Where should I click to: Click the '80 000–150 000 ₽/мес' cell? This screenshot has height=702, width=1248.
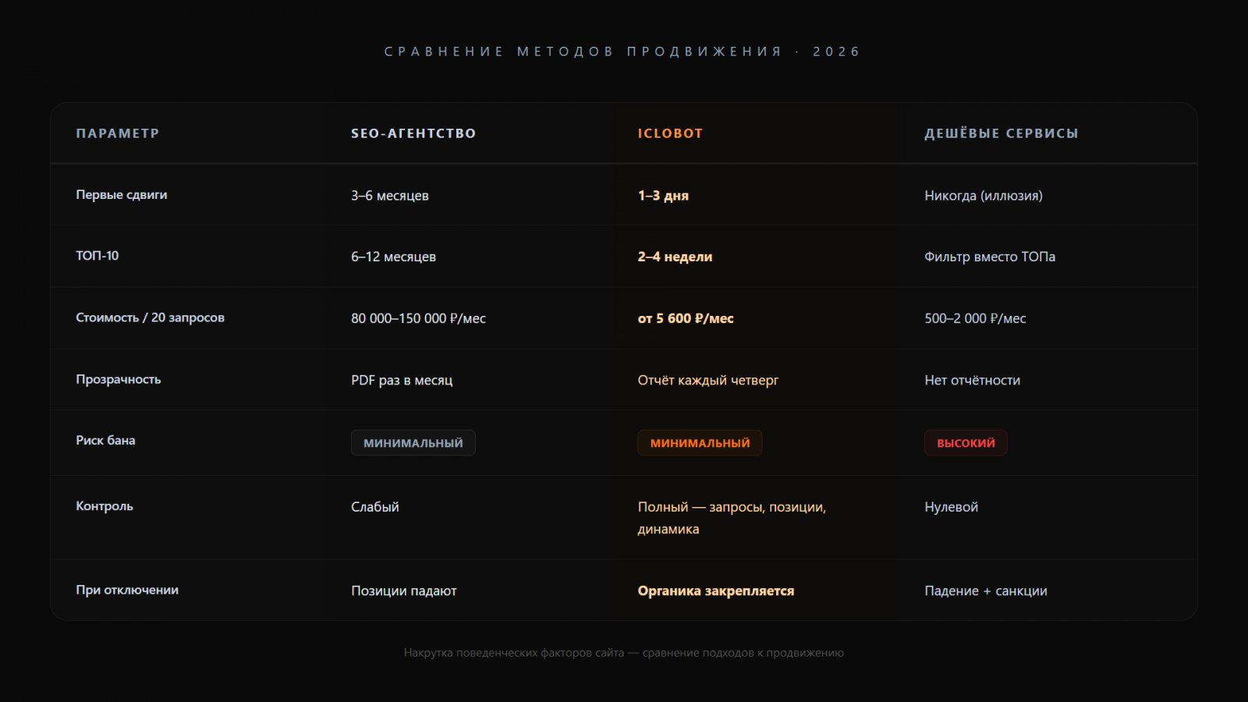click(x=418, y=318)
